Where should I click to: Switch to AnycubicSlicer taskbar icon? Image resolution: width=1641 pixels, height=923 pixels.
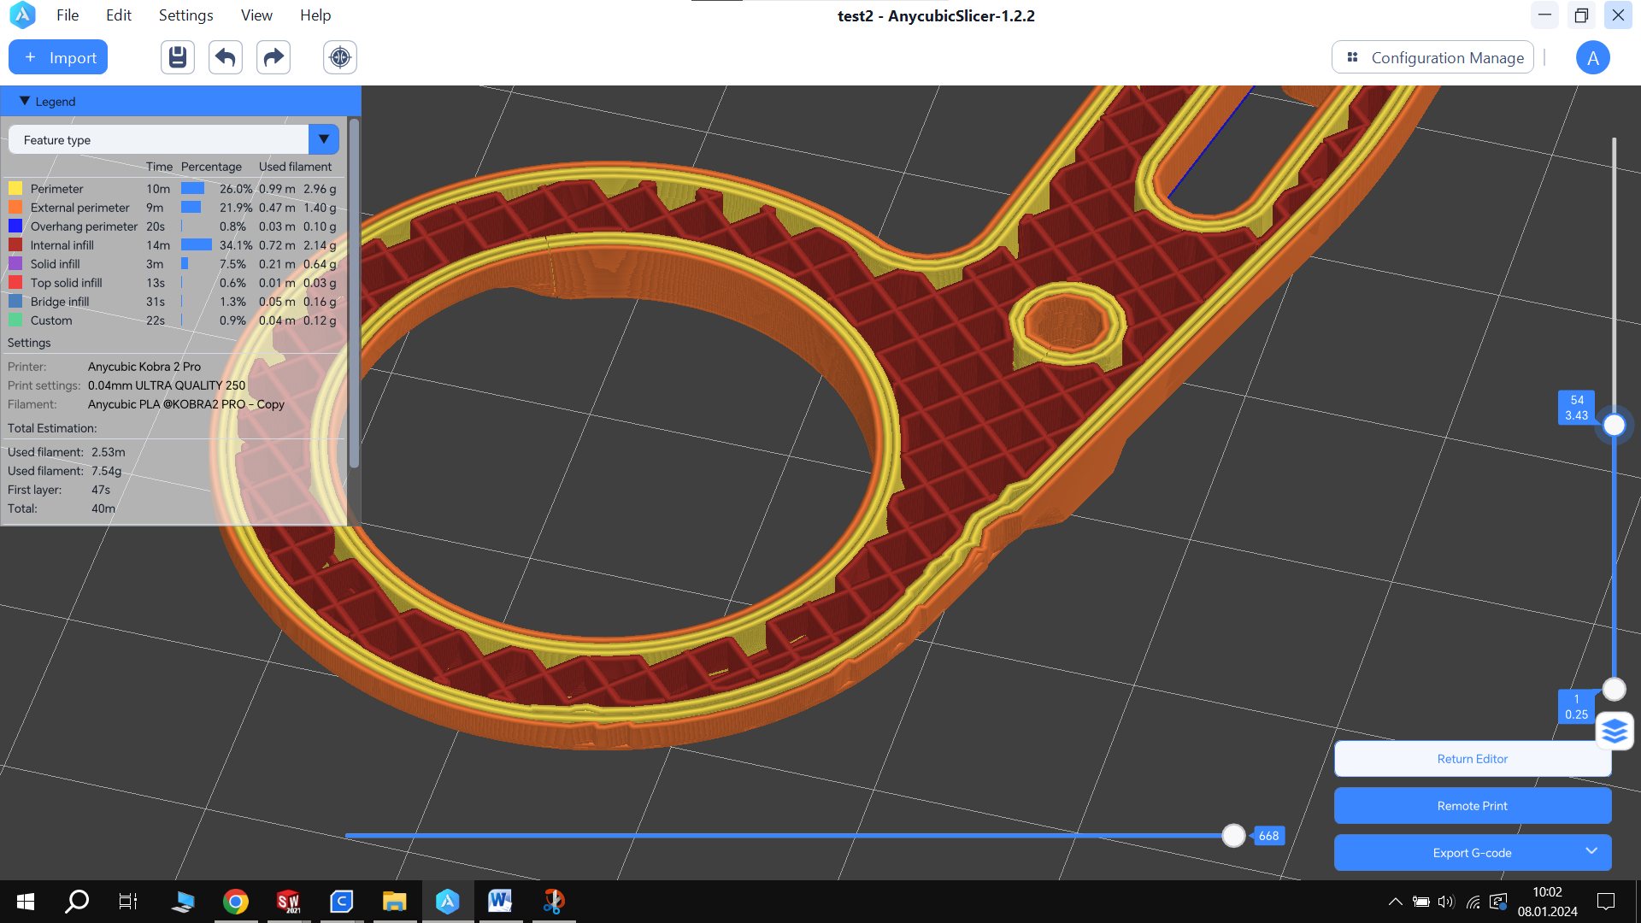[x=447, y=902]
